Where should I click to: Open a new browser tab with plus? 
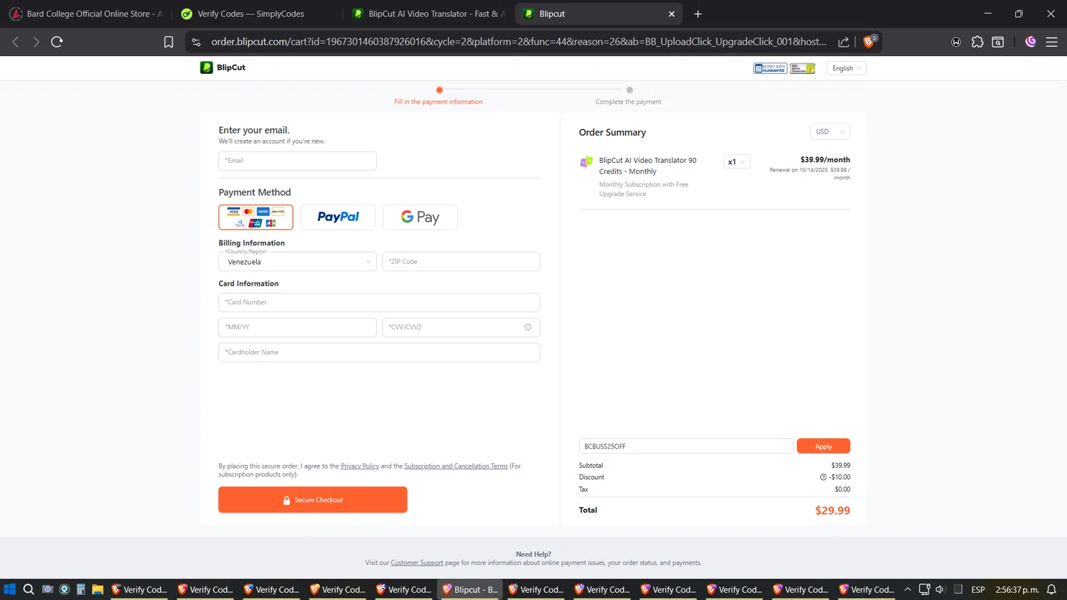click(698, 14)
